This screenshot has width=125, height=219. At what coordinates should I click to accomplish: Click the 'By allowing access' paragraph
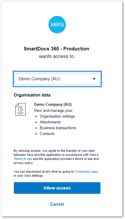(56, 157)
